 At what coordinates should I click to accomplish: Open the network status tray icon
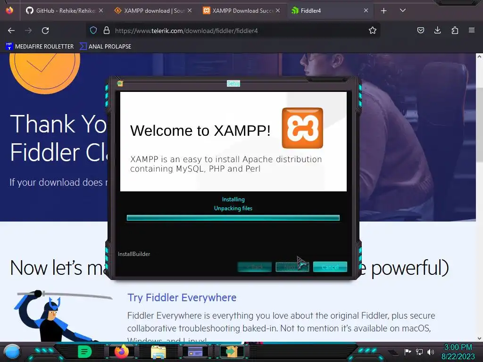(x=419, y=352)
